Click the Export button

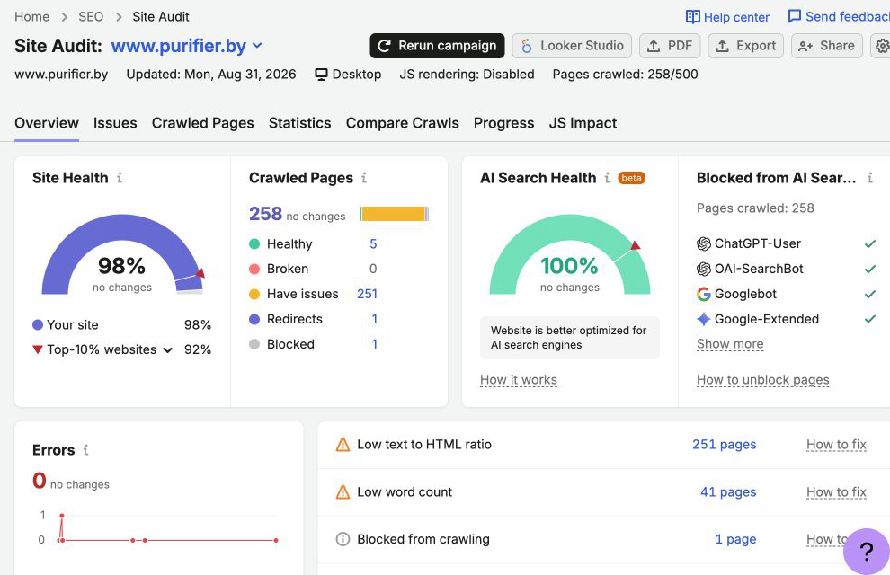(x=746, y=46)
